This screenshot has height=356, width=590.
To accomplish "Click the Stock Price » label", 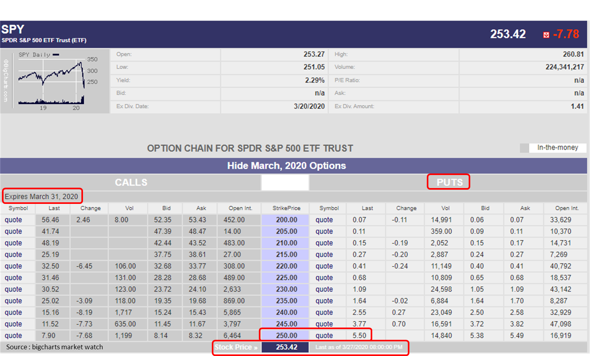I will coord(236,347).
